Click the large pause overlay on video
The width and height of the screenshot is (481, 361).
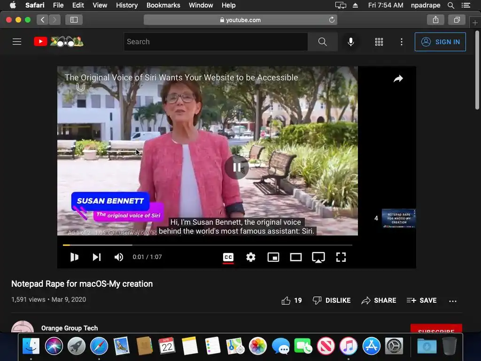(237, 167)
